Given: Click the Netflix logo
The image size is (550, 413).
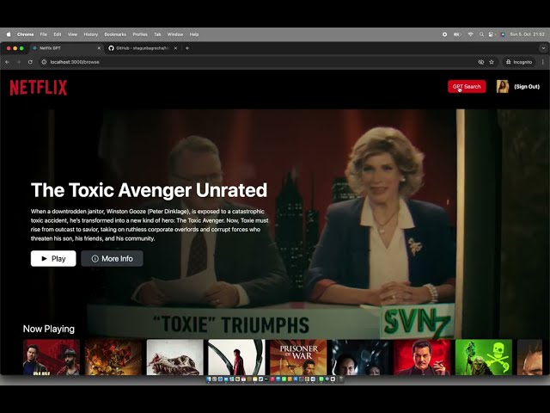Looking at the screenshot, I should 38,88.
